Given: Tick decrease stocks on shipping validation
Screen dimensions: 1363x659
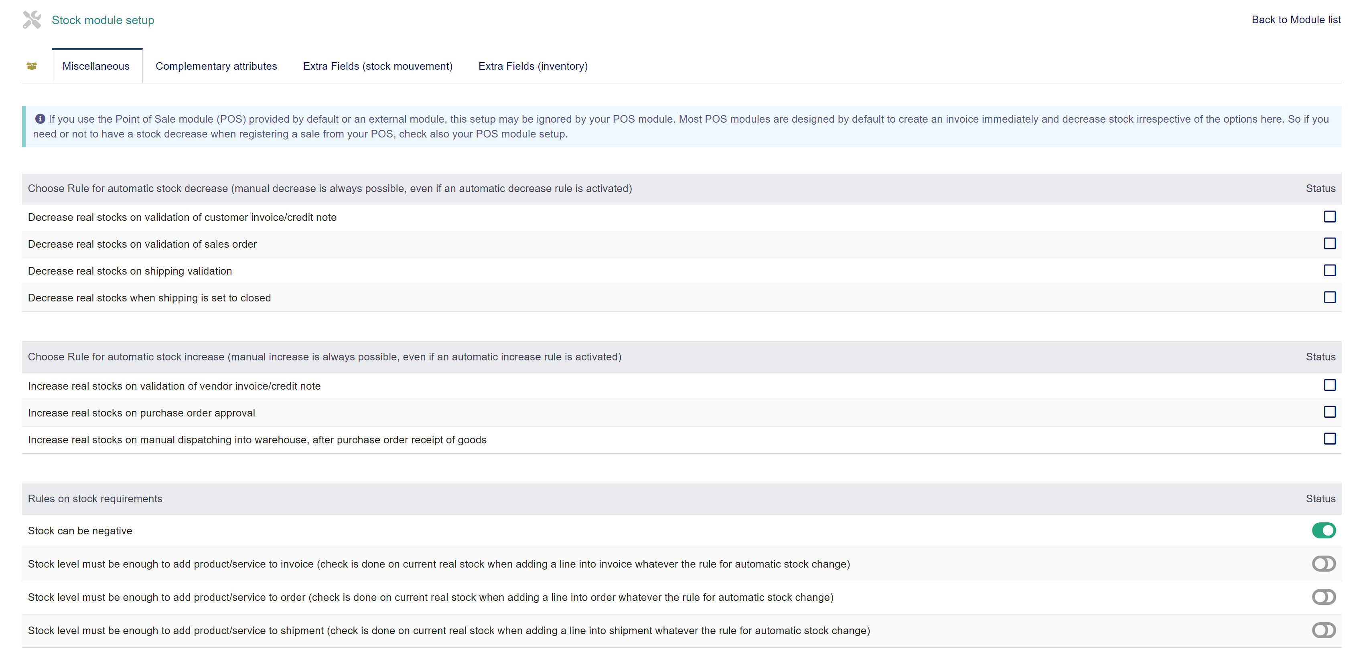Looking at the screenshot, I should click(x=1330, y=271).
